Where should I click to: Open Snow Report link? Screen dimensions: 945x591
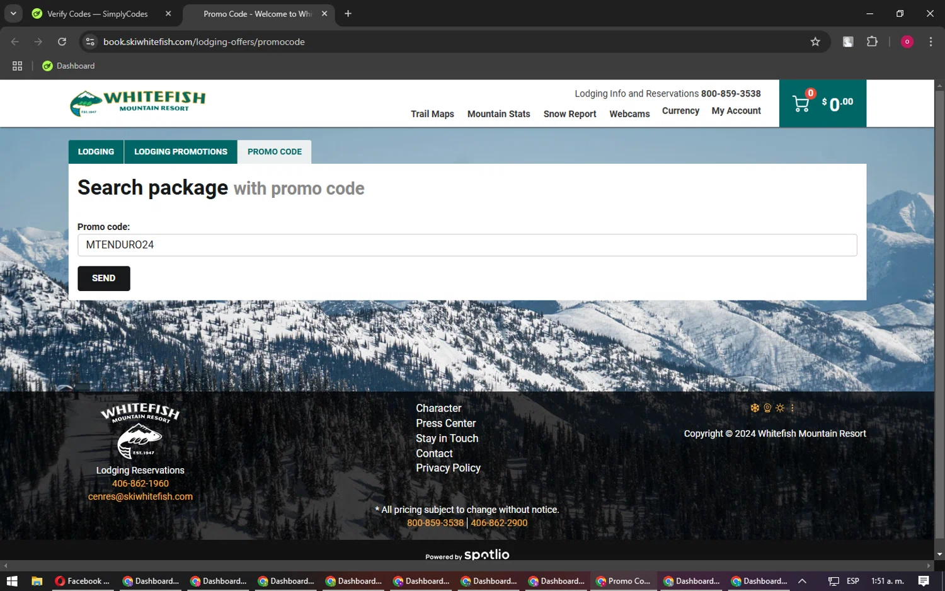pyautogui.click(x=570, y=114)
